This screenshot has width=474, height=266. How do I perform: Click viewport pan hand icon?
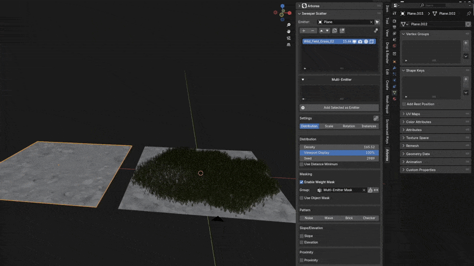[x=289, y=31]
